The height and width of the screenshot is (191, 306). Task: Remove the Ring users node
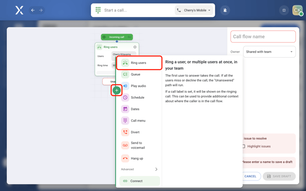[135, 47]
